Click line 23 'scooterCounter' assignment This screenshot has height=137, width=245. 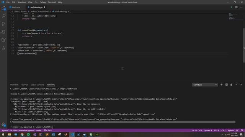[46, 48]
